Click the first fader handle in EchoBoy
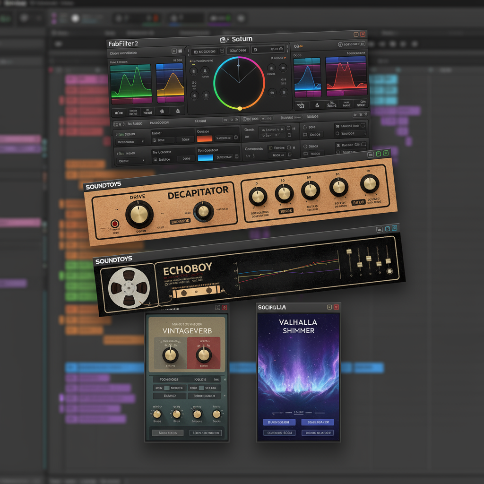This screenshot has height=484, width=484. coord(349,252)
